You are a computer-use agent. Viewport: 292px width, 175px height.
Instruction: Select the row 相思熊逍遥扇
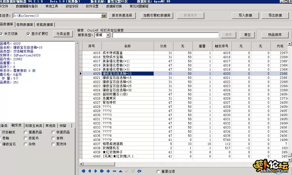click(x=185, y=144)
